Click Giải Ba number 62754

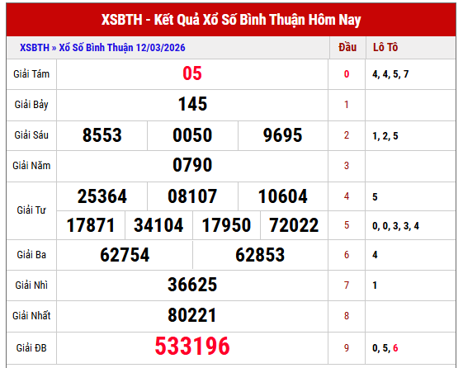[125, 255]
